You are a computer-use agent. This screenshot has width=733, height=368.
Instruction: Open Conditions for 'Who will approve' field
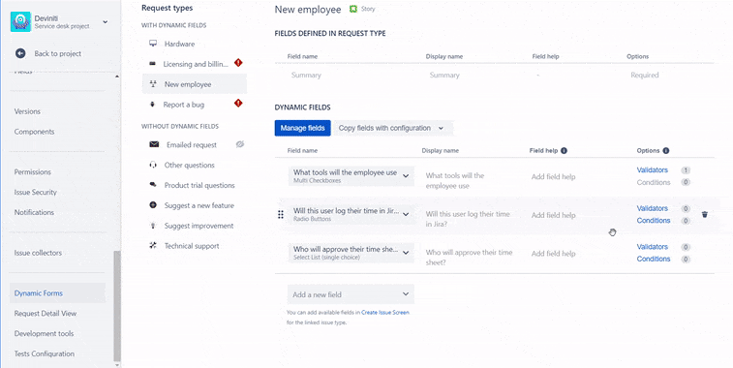click(x=654, y=259)
